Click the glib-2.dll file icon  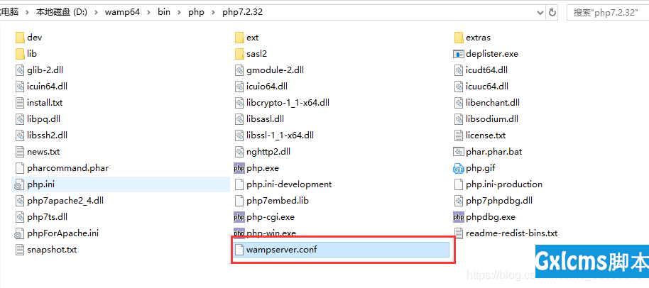pyautogui.click(x=20, y=70)
